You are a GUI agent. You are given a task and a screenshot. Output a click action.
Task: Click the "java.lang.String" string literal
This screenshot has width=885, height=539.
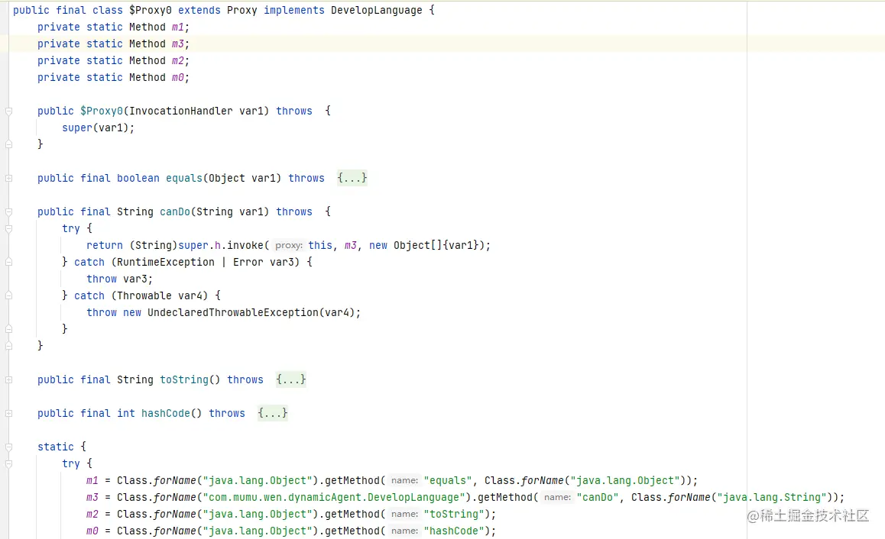772,497
